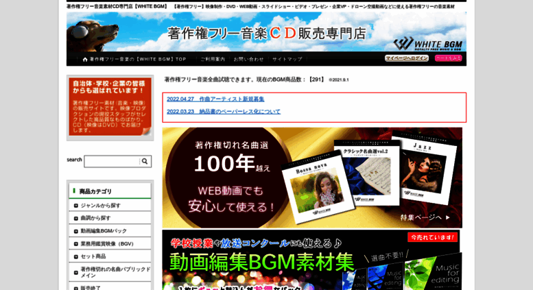Viewport: 533px width, 290px height.
Task: Click the bullet icon beside ジャンルから探す
Action: point(76,206)
